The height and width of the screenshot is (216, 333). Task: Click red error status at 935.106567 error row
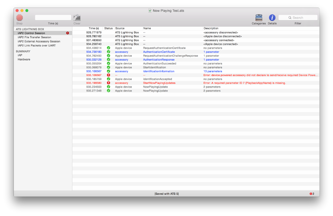109,75
